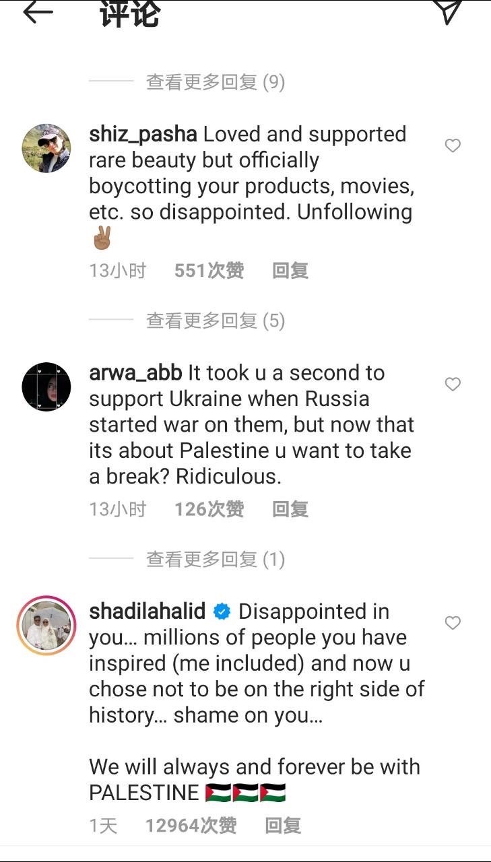Image resolution: width=491 pixels, height=862 pixels.
Task: Open the share paper plane icon
Action: (x=448, y=11)
